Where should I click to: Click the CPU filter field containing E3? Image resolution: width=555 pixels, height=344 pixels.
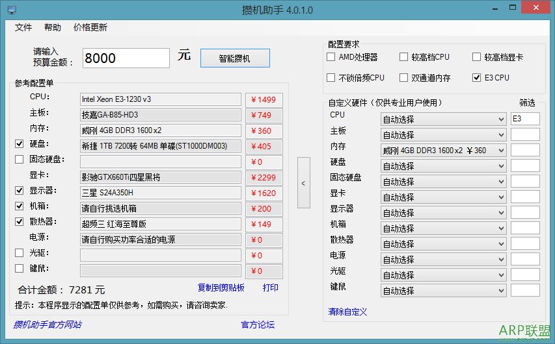point(524,119)
